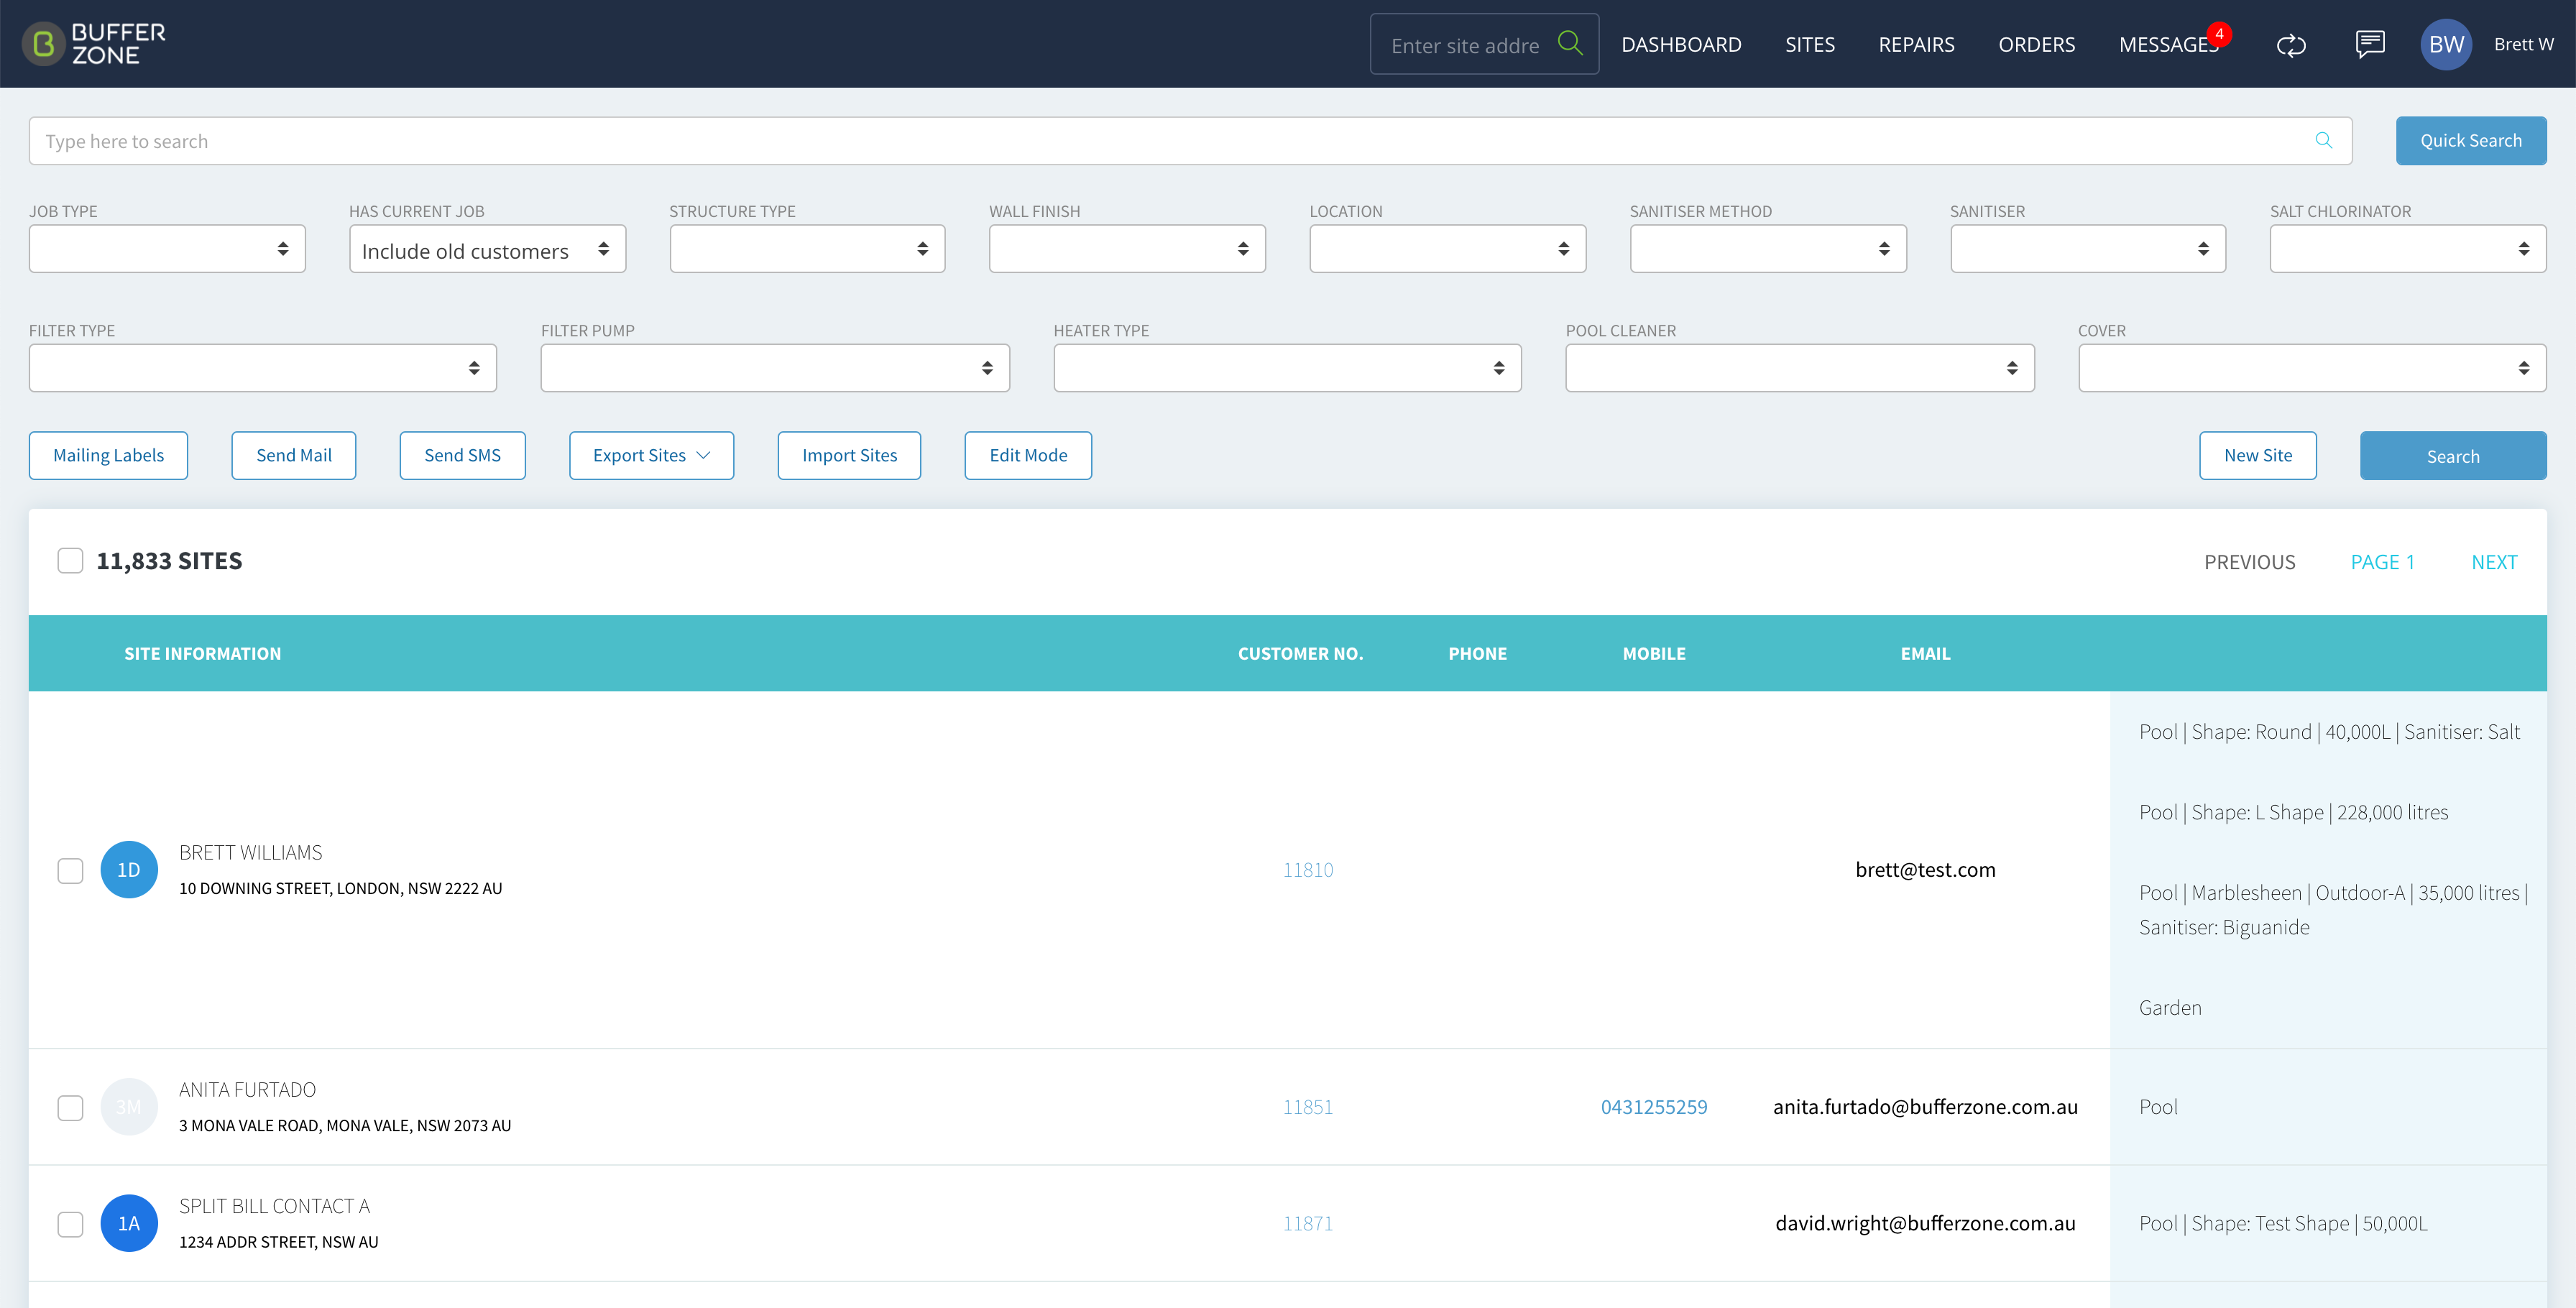Check the Brett Williams row checkbox

tap(70, 871)
